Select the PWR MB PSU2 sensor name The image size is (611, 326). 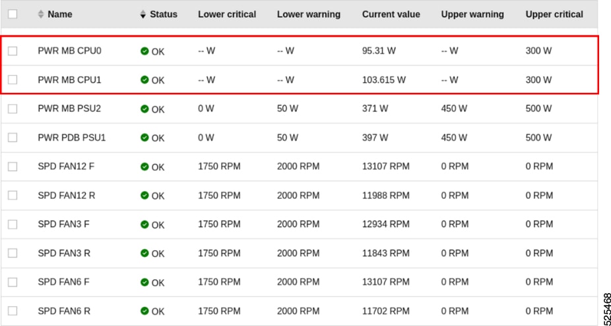69,109
